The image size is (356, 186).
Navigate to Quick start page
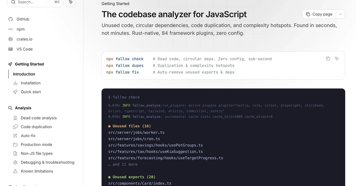(31, 92)
